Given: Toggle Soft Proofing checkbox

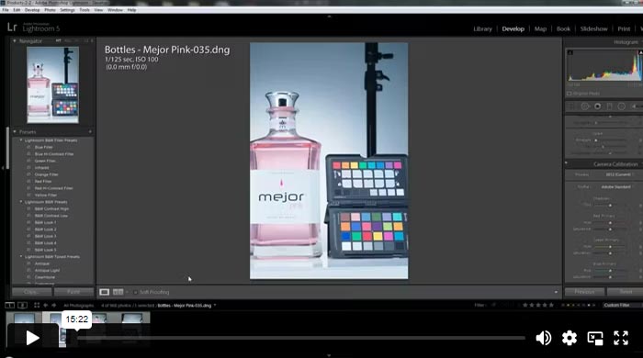Looking at the screenshot, I should [135, 292].
